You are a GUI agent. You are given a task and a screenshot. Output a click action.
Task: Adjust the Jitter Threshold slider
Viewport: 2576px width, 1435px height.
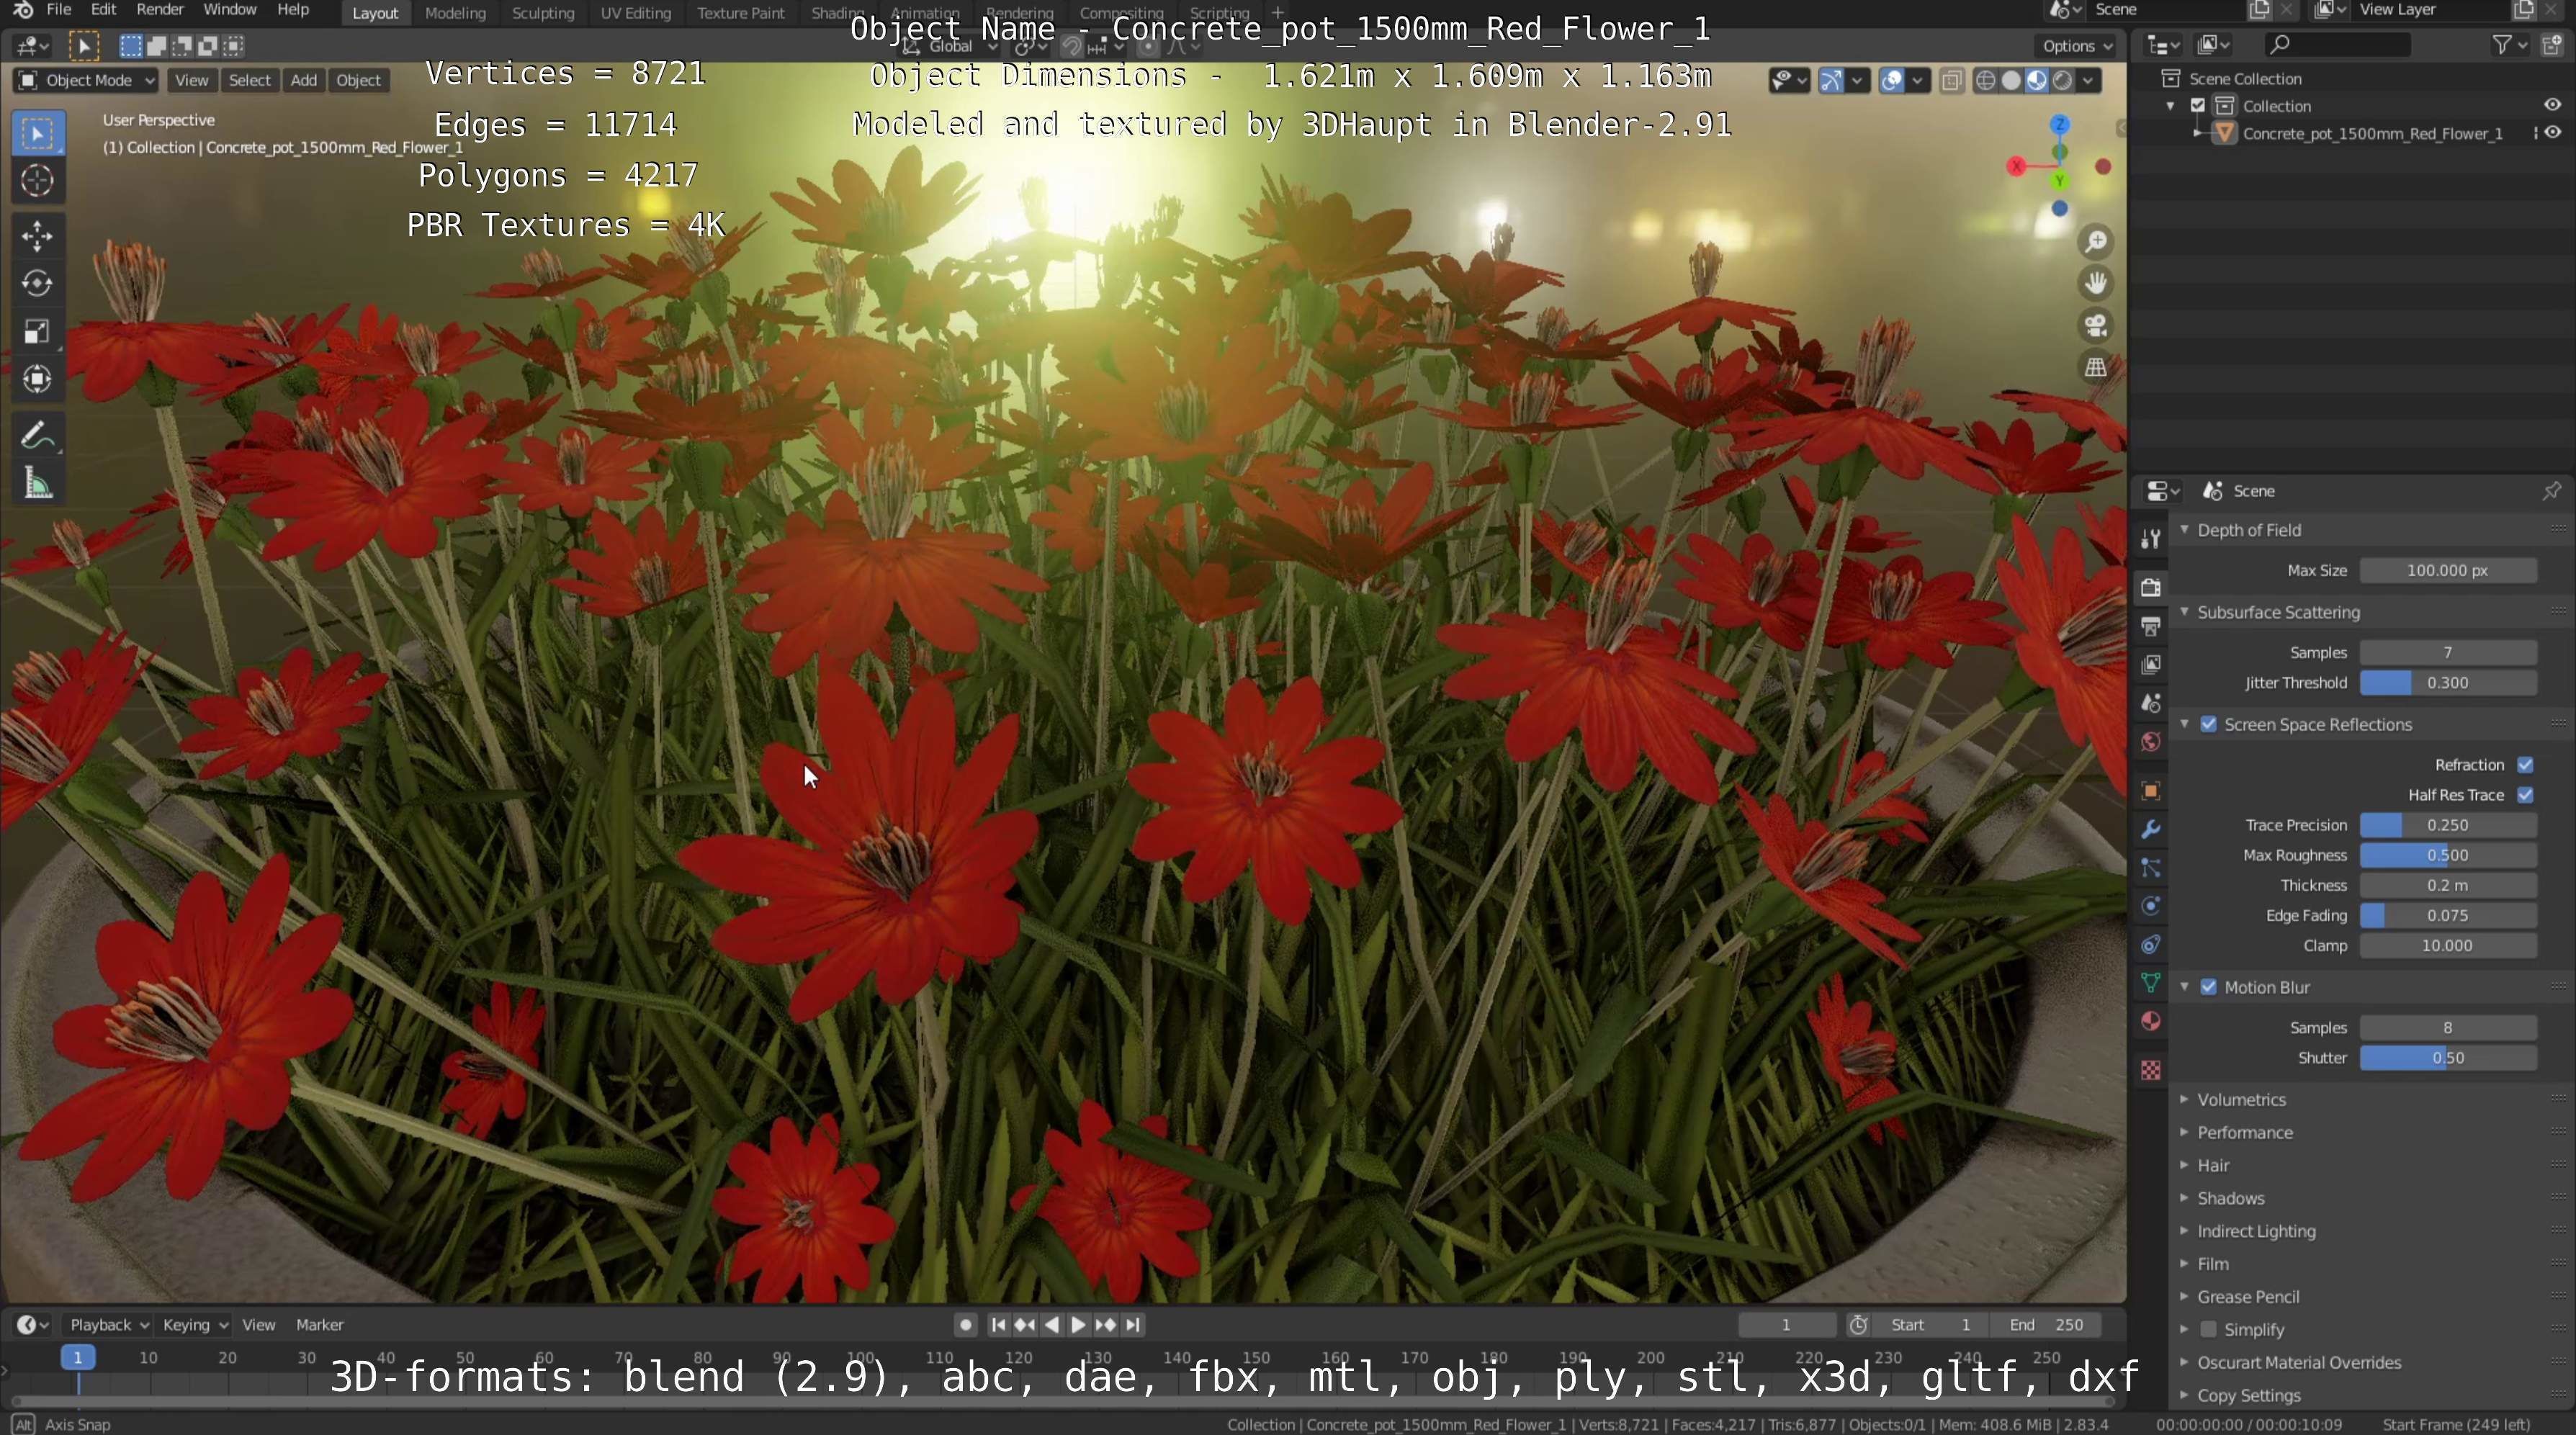[x=2447, y=683]
